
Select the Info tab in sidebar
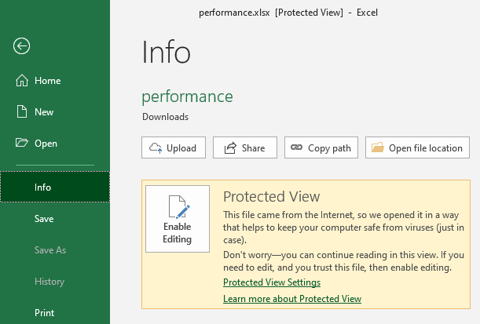[x=55, y=187]
